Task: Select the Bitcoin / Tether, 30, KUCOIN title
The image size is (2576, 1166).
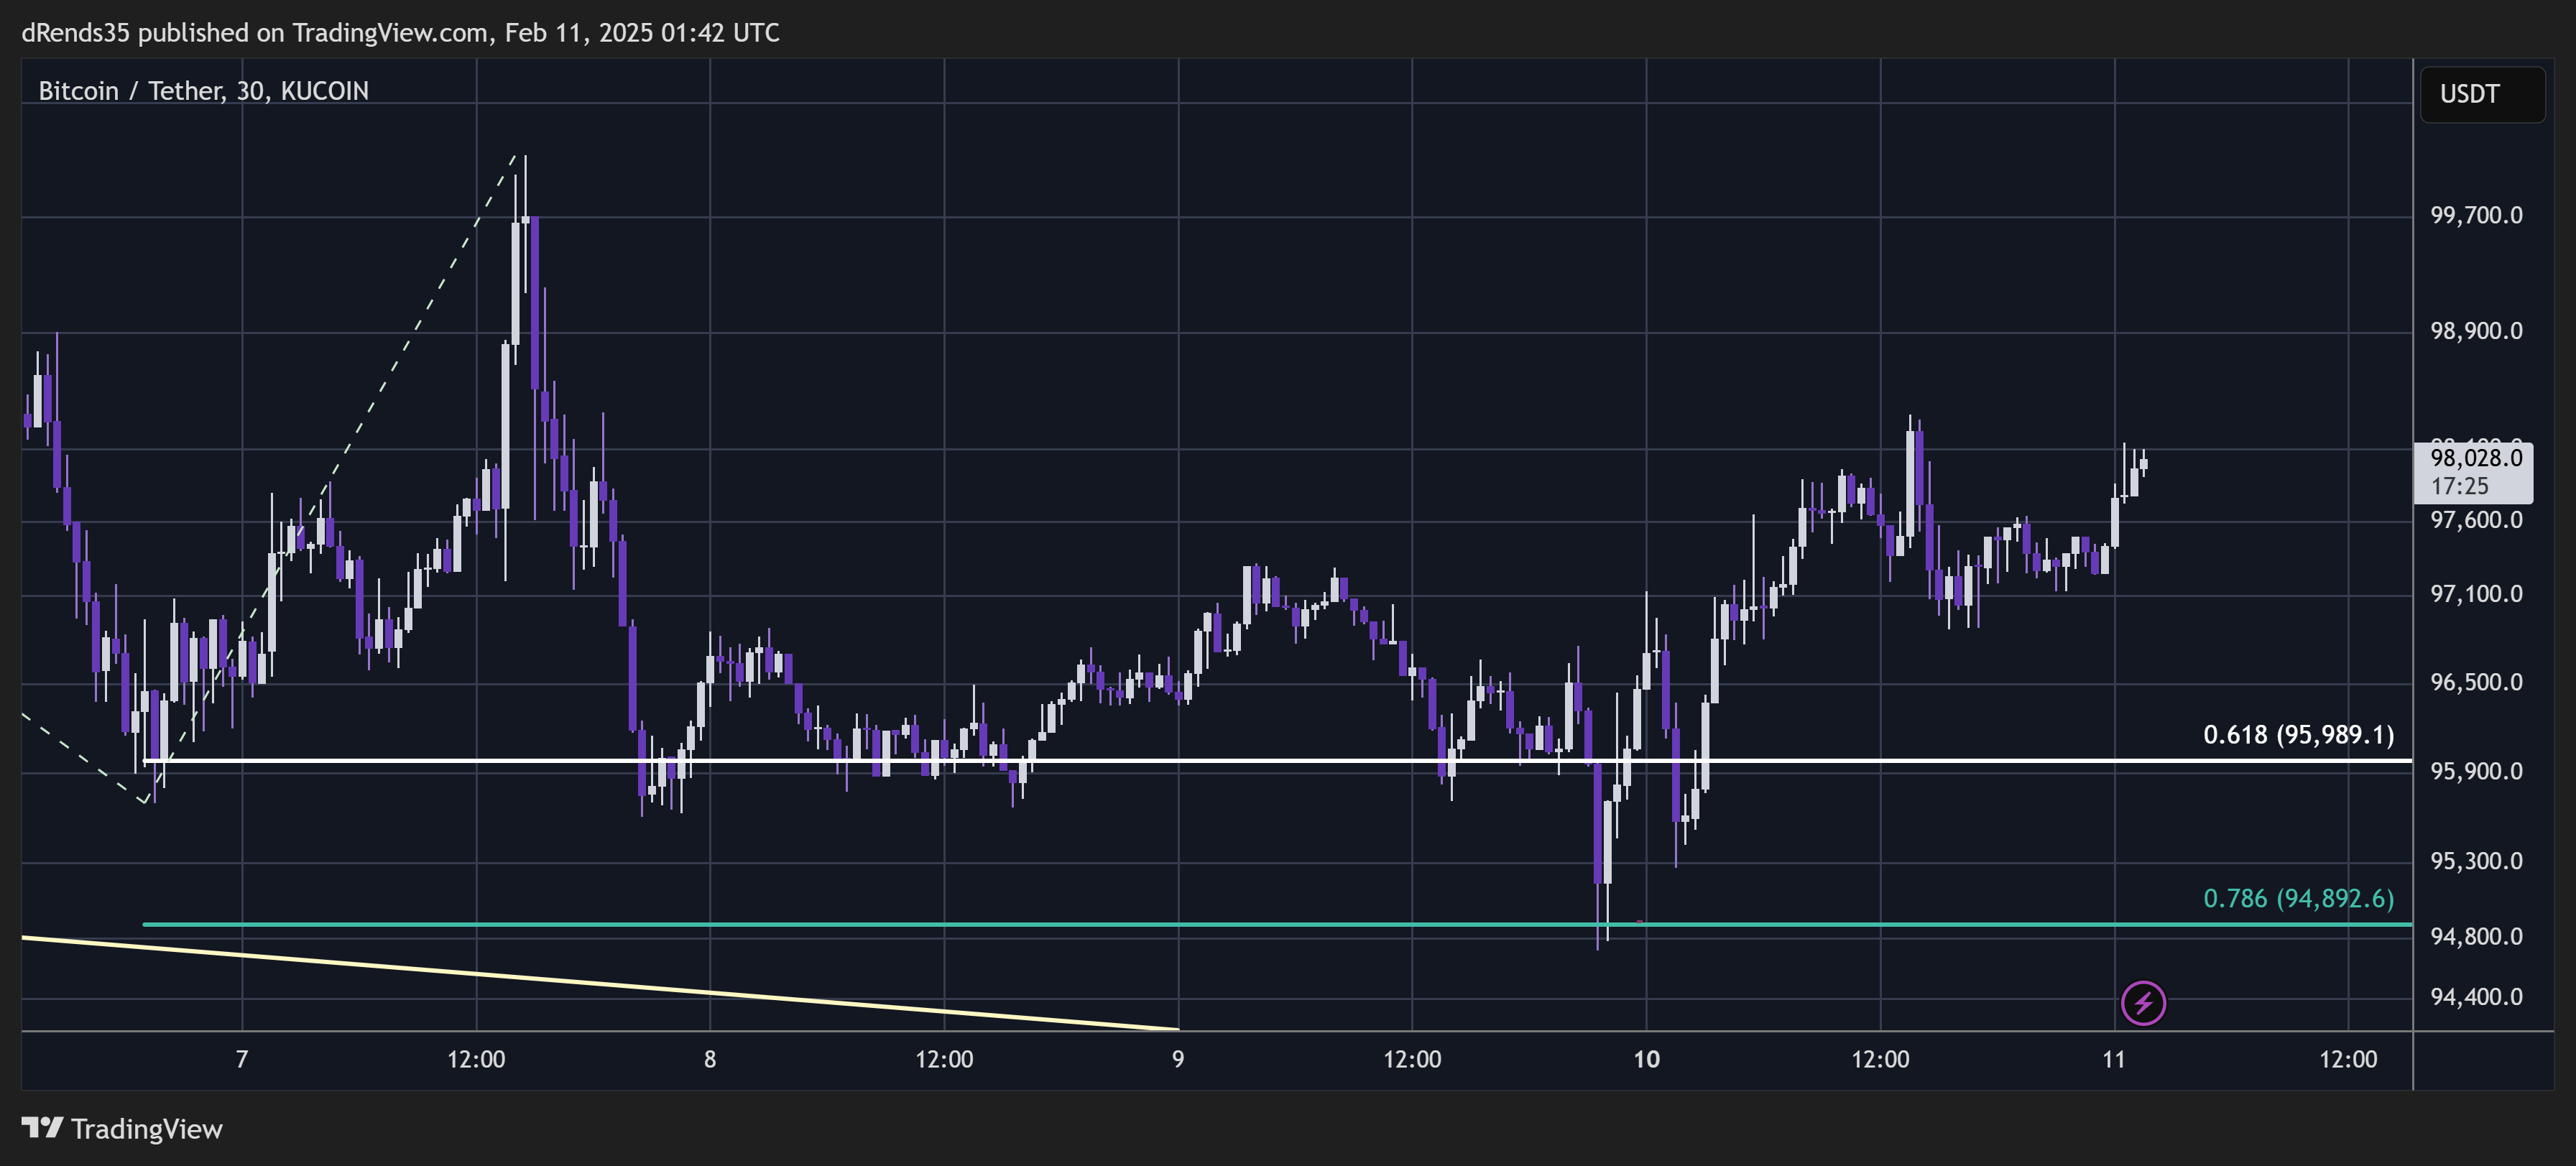Action: 203,91
